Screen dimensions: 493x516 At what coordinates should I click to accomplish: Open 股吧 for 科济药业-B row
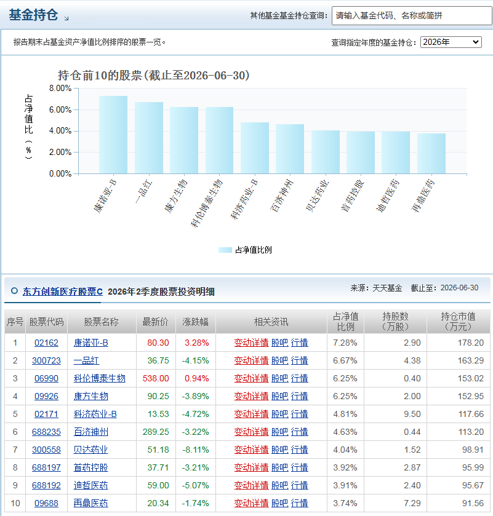tap(280, 414)
